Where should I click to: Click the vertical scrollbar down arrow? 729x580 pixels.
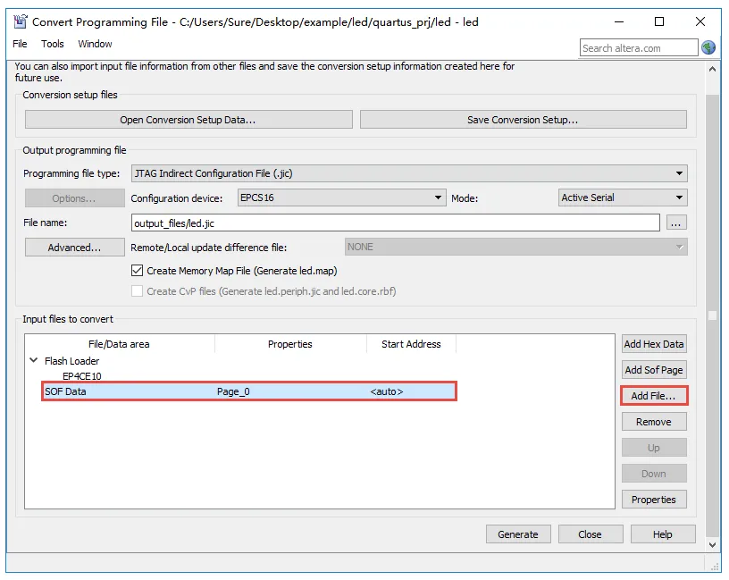pos(712,544)
